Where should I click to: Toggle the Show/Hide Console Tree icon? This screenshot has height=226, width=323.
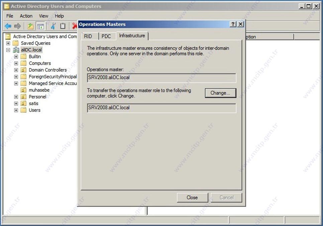click(x=40, y=26)
